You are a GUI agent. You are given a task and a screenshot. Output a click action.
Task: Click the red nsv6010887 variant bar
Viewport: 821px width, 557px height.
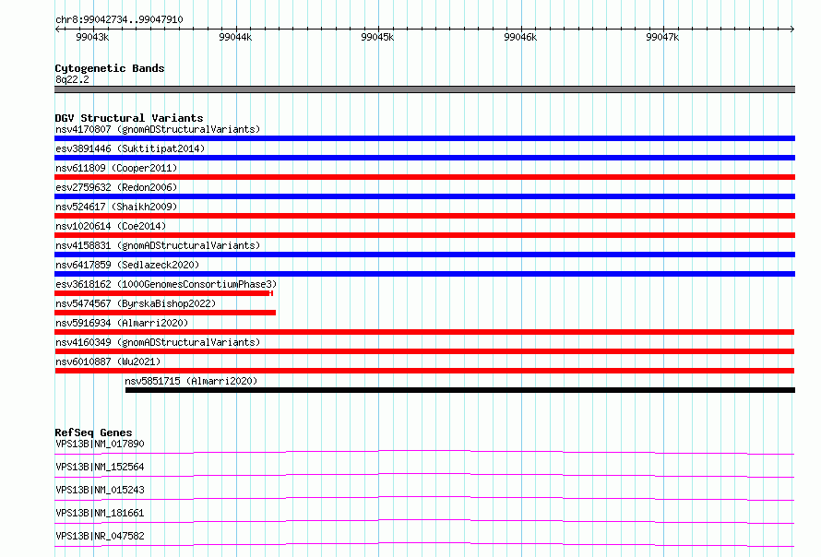click(x=424, y=371)
